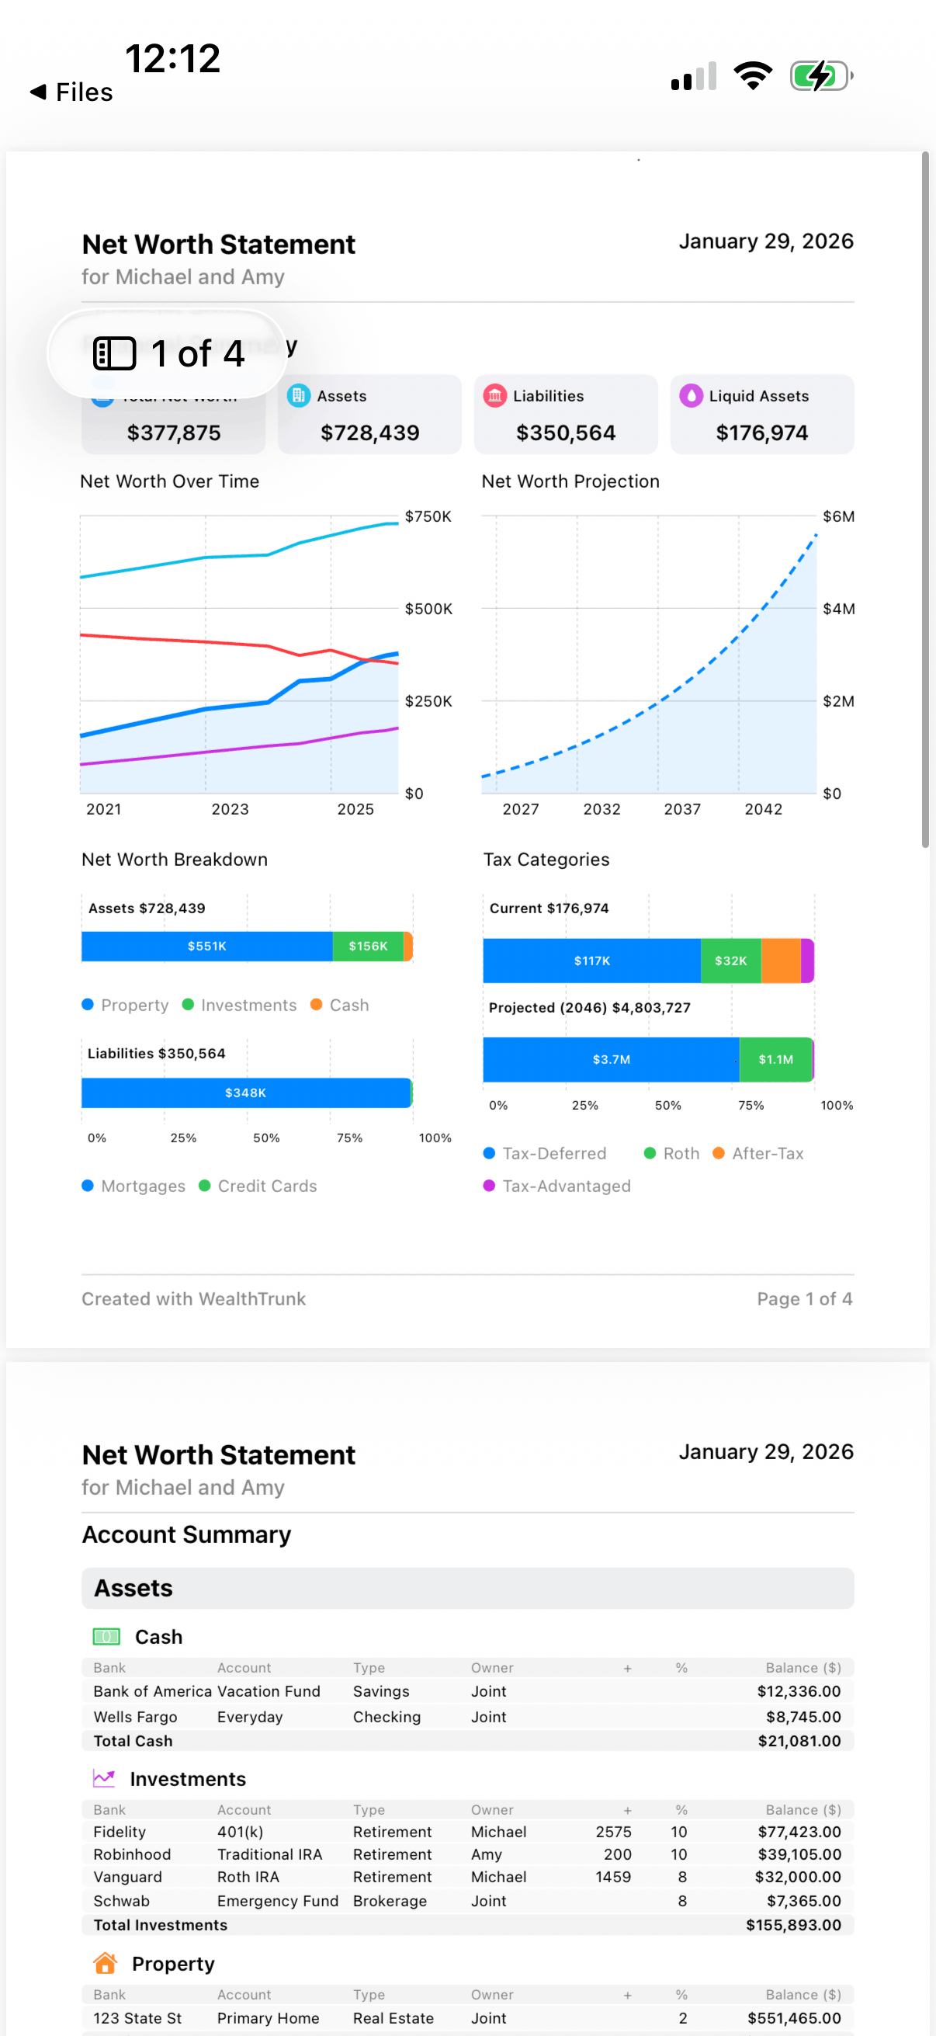Tap the back arrow to Files
The height and width of the screenshot is (2036, 936).
[38, 92]
